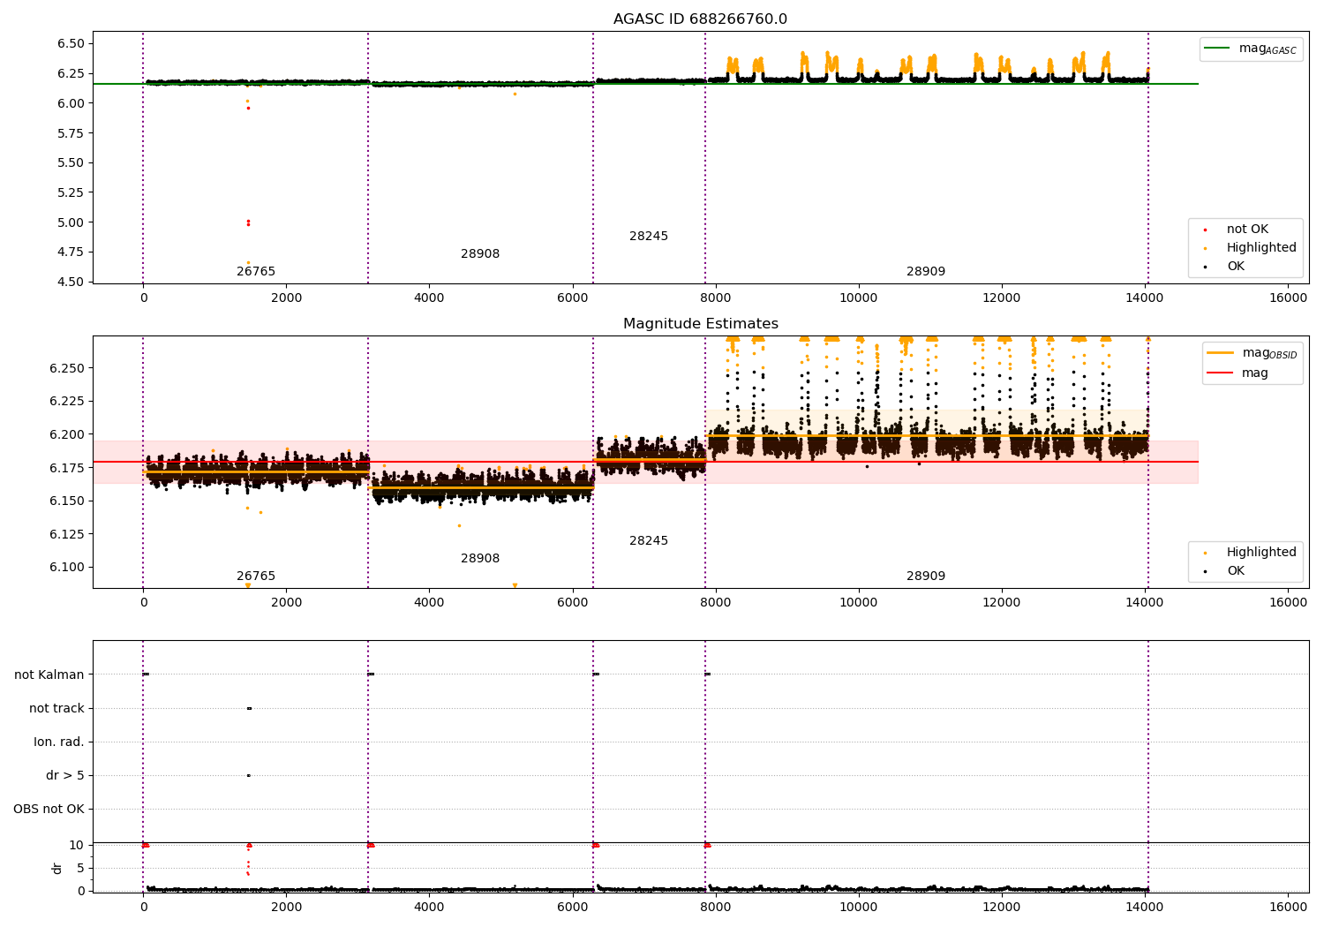Image resolution: width=1324 pixels, height=927 pixels.
Task: Click the 10 tick on dr axis
Action: [78, 846]
